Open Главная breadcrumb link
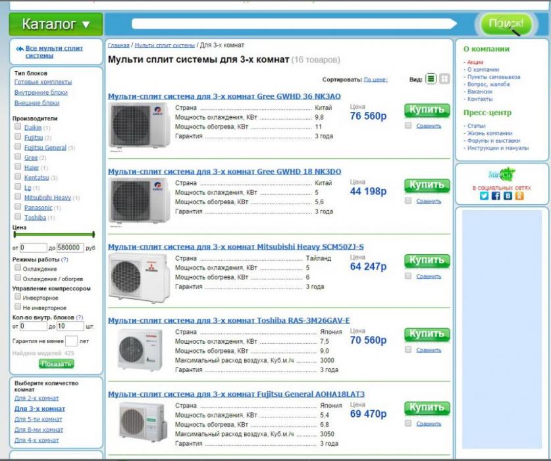This screenshot has height=461, width=551. 118,45
